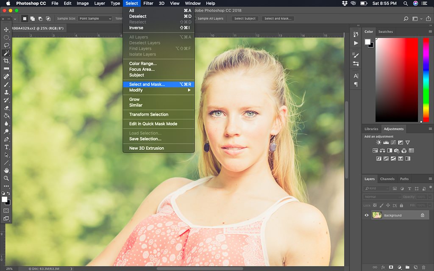Image resolution: width=434 pixels, height=271 pixels.
Task: Select the Brush tool
Action: click(6, 84)
